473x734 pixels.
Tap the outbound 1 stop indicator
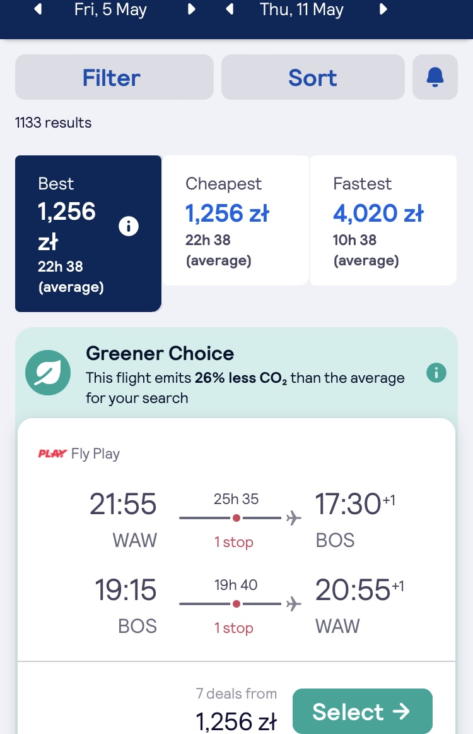(234, 542)
